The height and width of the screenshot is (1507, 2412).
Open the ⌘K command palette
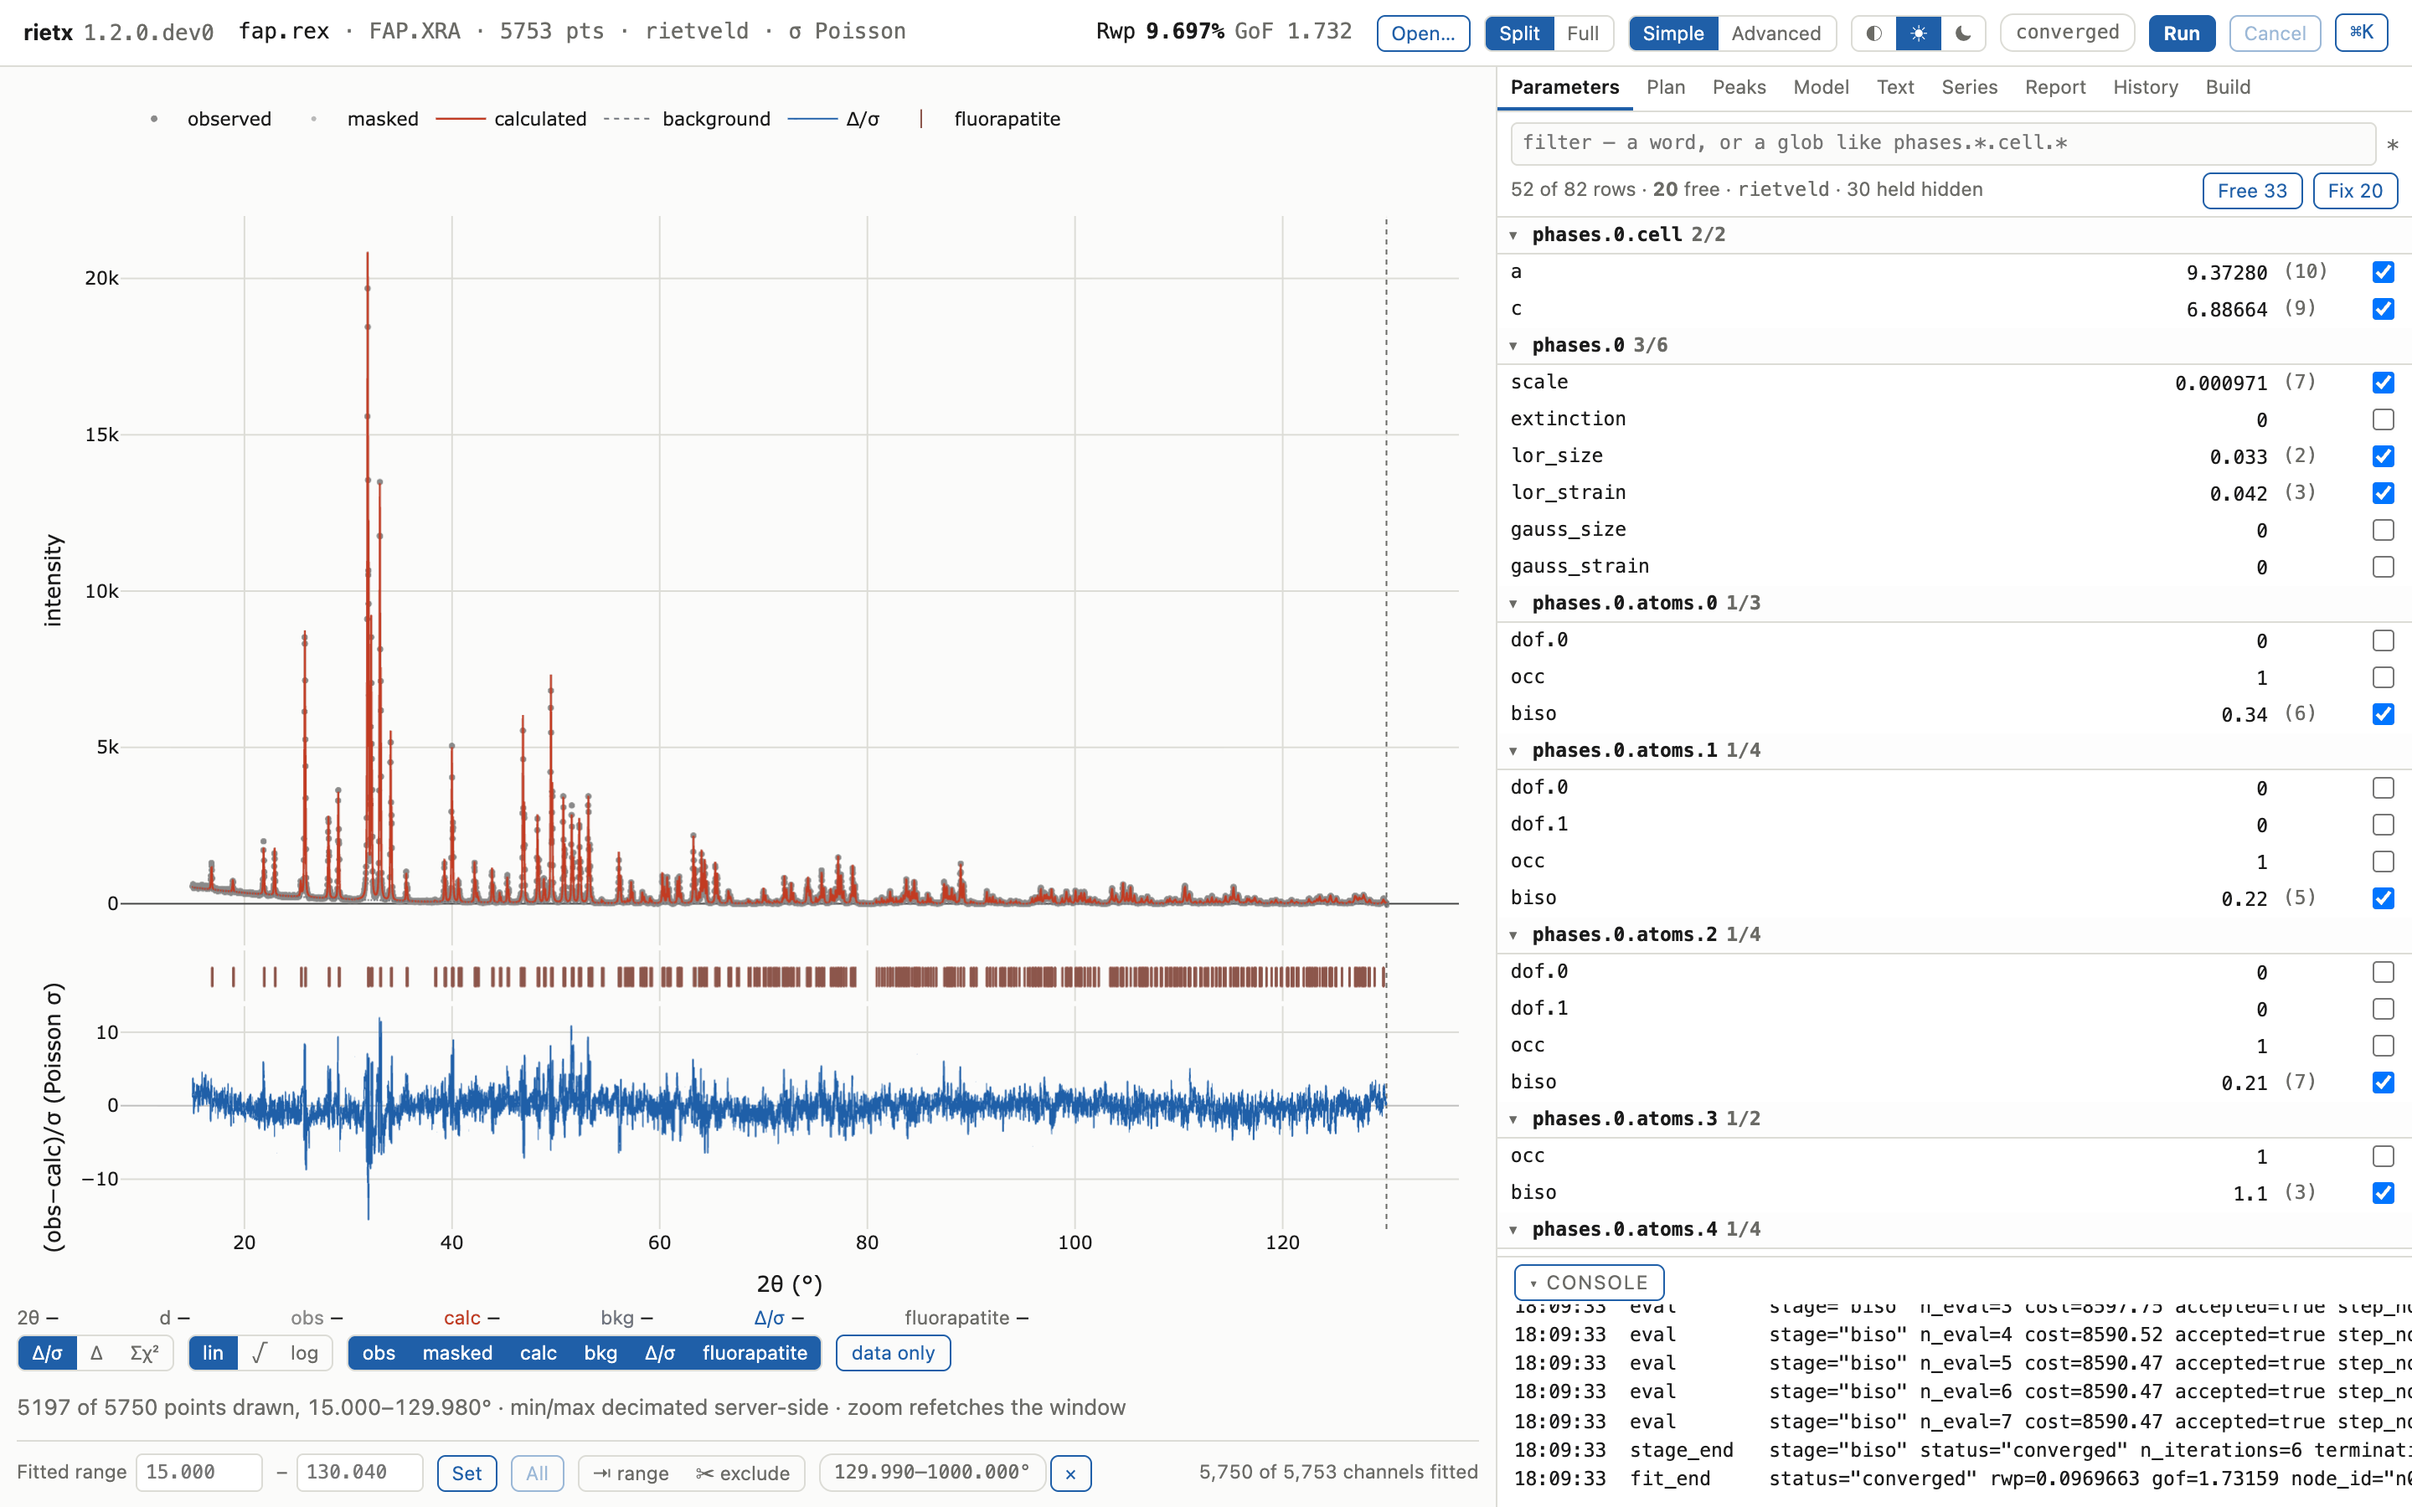(2361, 33)
